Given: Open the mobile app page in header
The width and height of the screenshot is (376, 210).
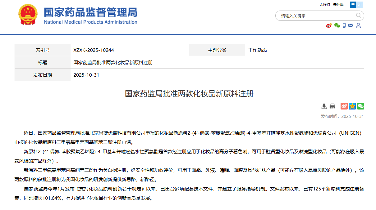Looking at the screenshot, I should point(344,25).
